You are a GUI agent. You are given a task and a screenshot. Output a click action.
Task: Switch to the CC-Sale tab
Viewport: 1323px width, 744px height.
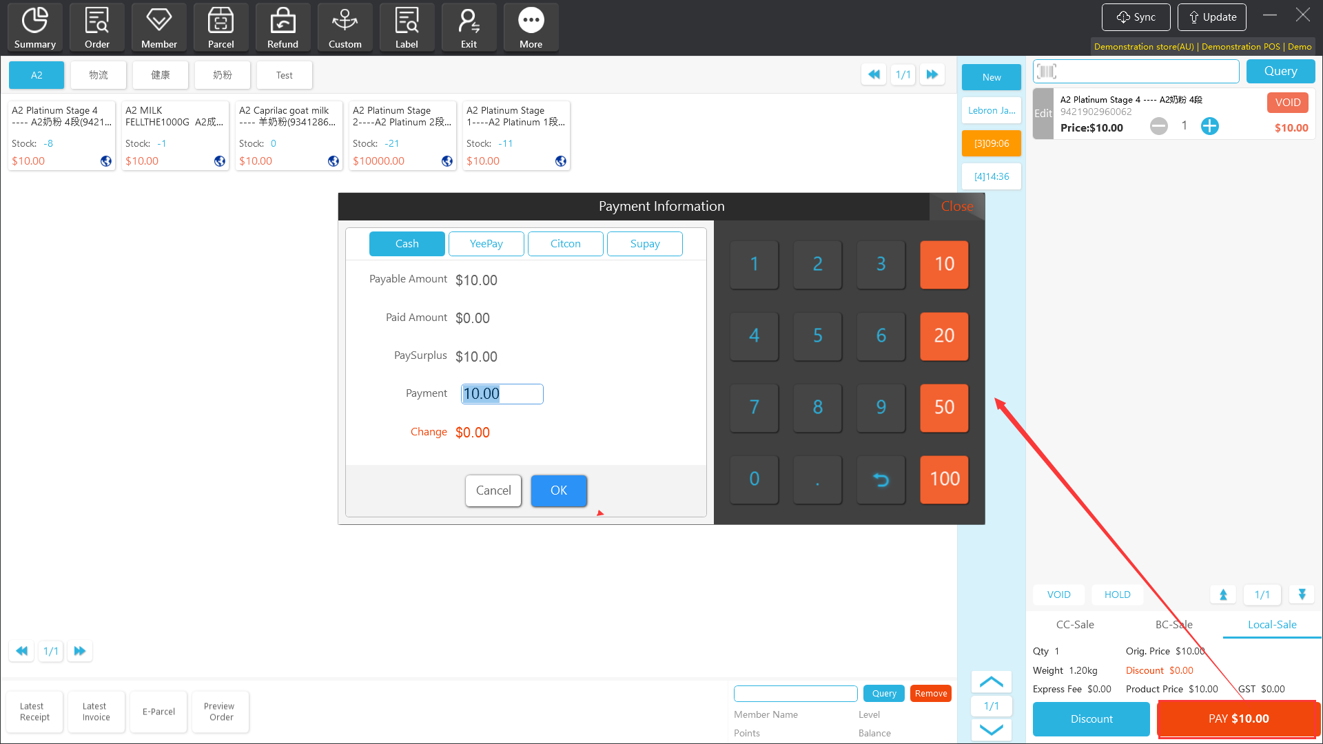coord(1075,625)
